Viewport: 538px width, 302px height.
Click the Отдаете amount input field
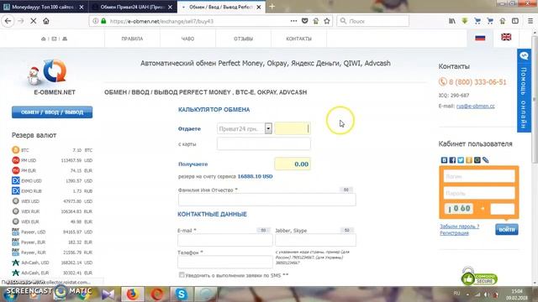point(293,128)
